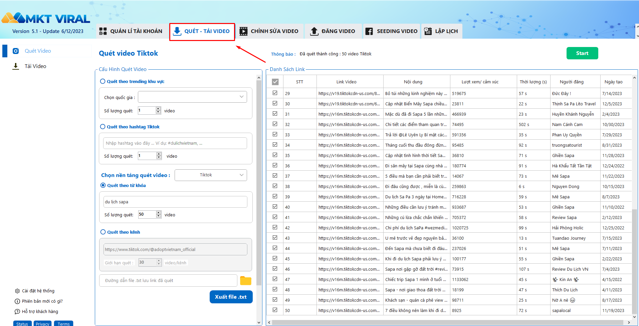Click the Tải Video download icon in the sidebar

(x=16, y=66)
